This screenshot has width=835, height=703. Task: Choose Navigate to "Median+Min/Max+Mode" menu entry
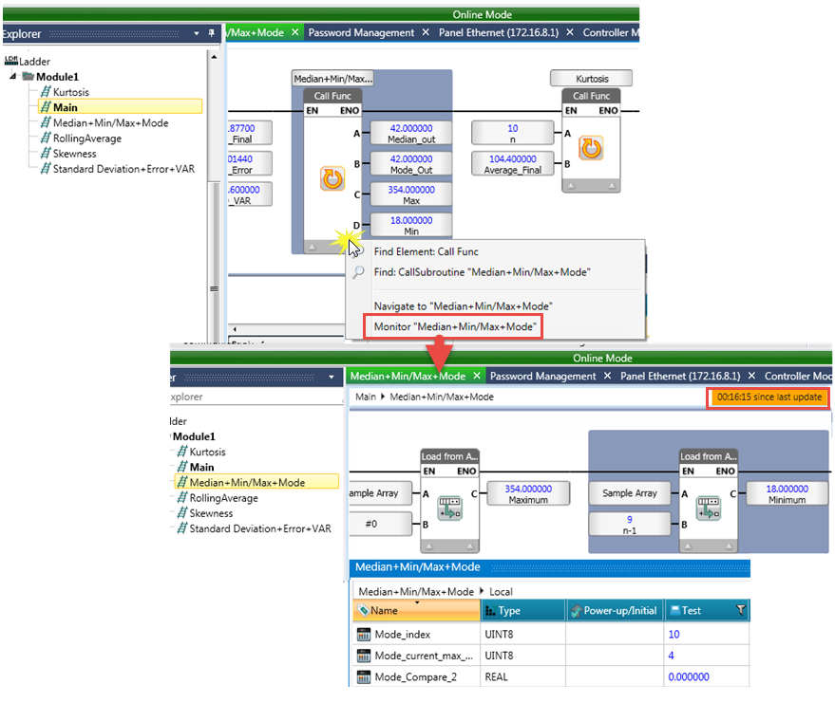(x=463, y=306)
